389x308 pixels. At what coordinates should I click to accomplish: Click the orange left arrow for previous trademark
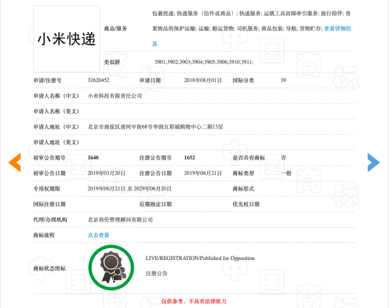click(x=15, y=162)
